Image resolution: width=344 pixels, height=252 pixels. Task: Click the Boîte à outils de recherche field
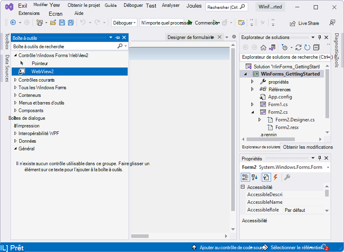66,46
